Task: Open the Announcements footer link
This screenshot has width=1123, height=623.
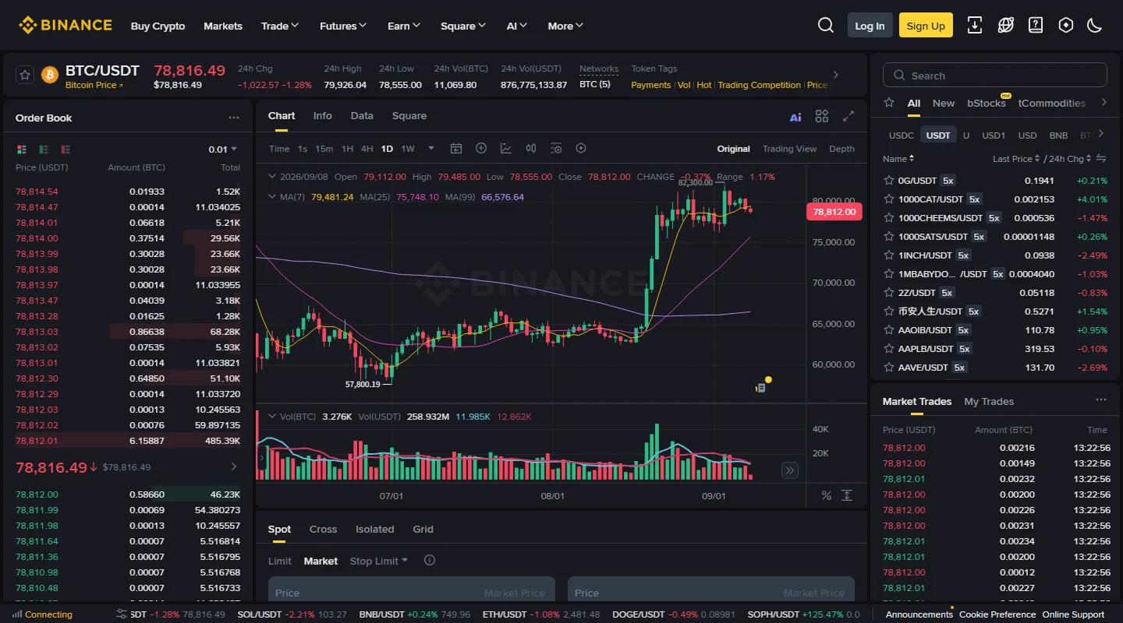Action: pyautogui.click(x=919, y=614)
